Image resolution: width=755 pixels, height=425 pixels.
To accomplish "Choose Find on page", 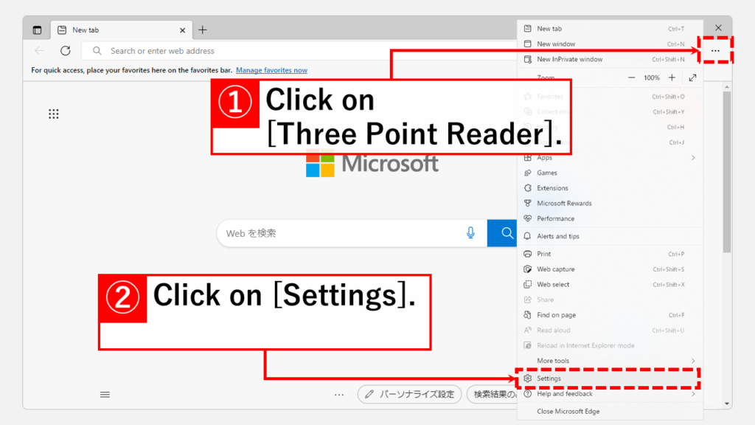I will click(610, 314).
